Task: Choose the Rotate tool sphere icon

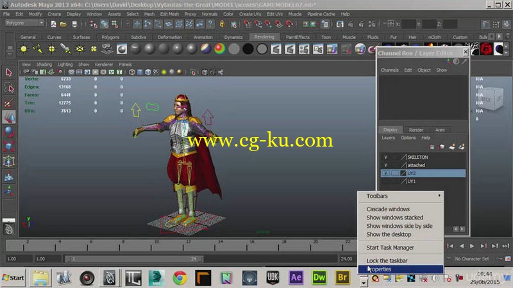Action: tap(9, 132)
